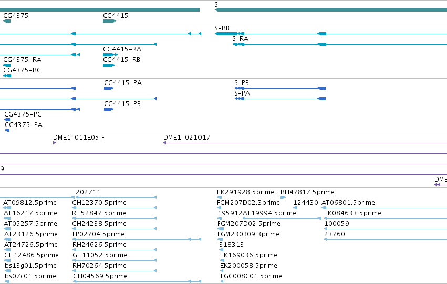The image size is (447, 284).
Task: Select the CG4415-PB protein feature
Action: 122,104
